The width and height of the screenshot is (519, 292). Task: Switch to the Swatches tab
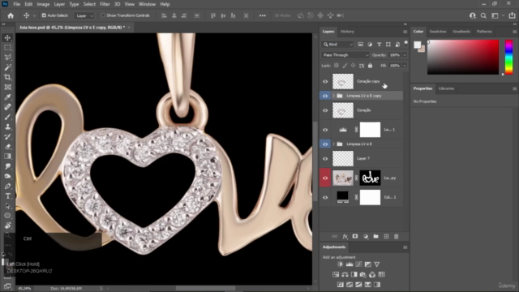point(438,32)
